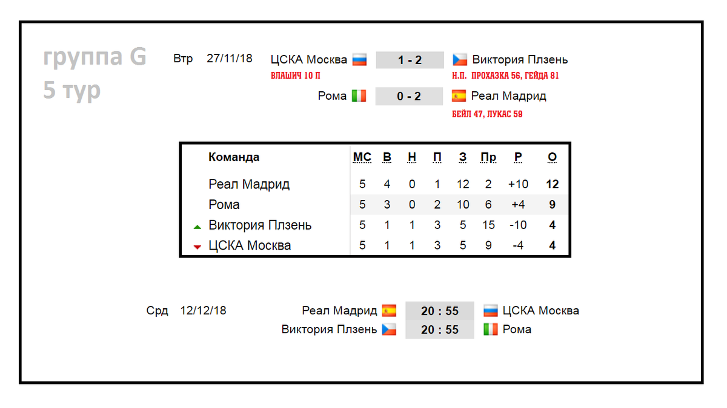Sort standings by Р goal difference header

(518, 158)
